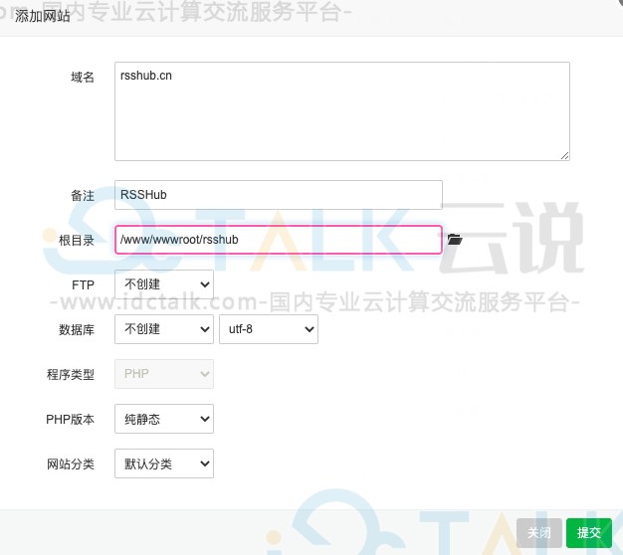
Task: Open the 网站分类 dropdown showing 默认分类
Action: tap(163, 463)
